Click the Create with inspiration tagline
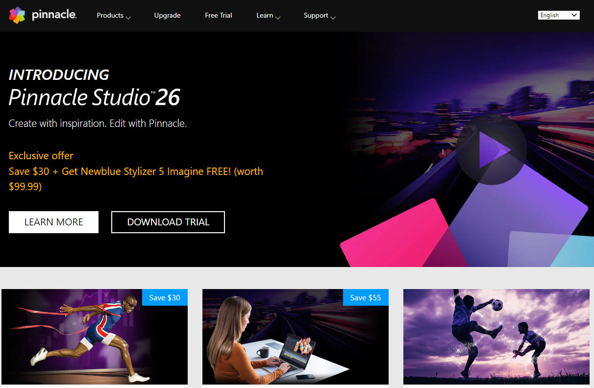 [x=98, y=123]
